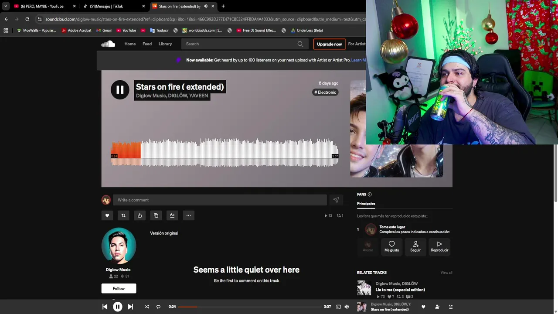The width and height of the screenshot is (558, 314).
Task: Open the MoeWalls bookmark
Action: (36, 31)
